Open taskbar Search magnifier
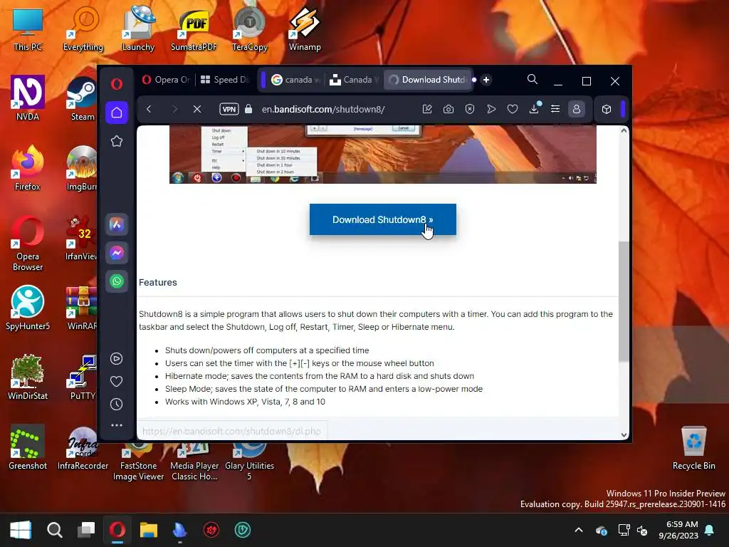Screen dimensions: 729x547 point(55,530)
